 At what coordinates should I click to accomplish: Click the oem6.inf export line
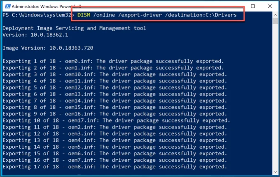[114, 153]
